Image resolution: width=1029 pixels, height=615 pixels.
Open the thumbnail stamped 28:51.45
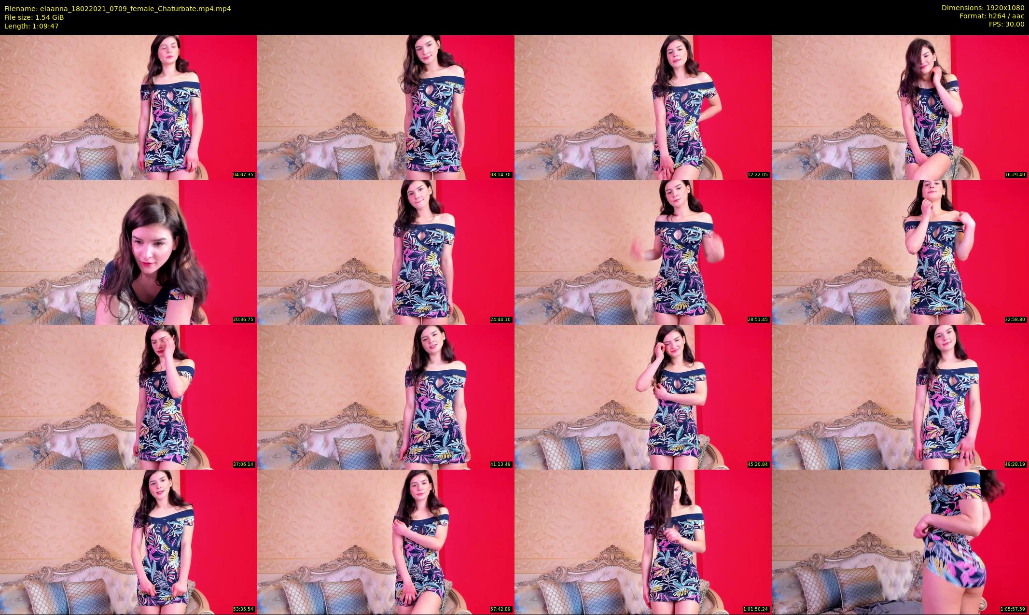pyautogui.click(x=643, y=252)
